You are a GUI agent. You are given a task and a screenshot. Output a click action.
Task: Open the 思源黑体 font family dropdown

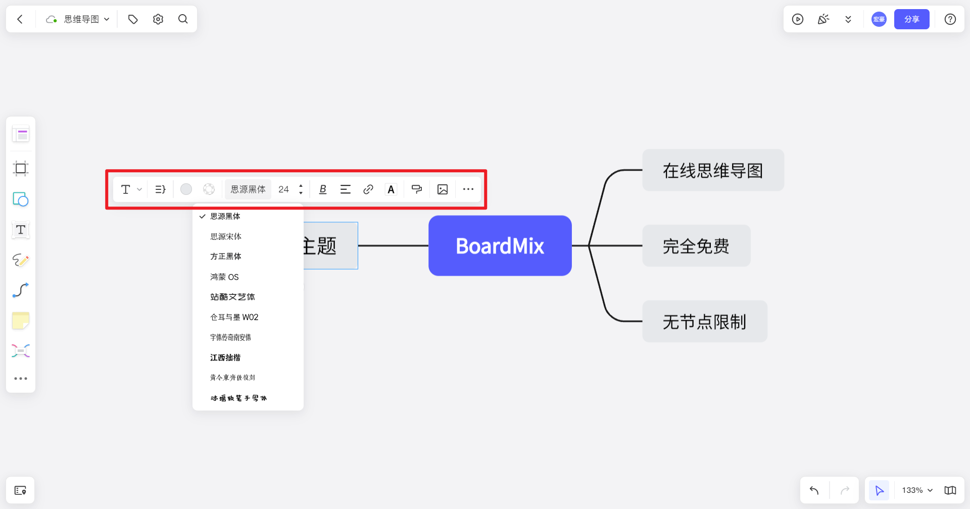click(x=248, y=189)
